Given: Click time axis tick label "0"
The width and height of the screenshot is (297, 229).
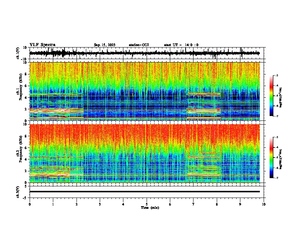Looking at the screenshot, I should (30, 204).
